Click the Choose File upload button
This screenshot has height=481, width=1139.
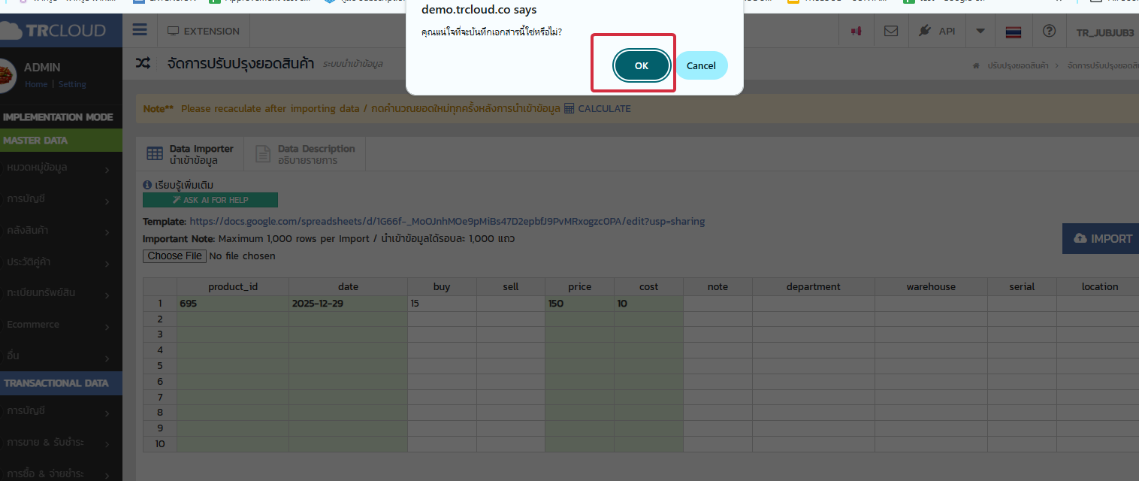[x=174, y=256]
